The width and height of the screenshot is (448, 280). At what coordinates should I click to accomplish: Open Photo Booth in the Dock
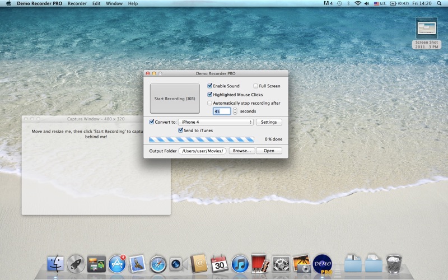260,264
